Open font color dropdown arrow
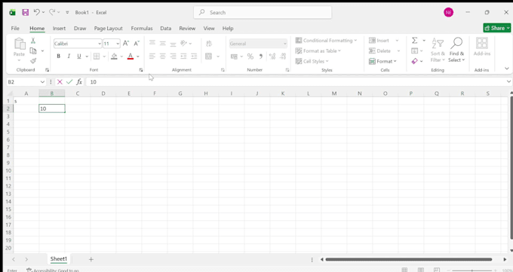 pyautogui.click(x=138, y=57)
